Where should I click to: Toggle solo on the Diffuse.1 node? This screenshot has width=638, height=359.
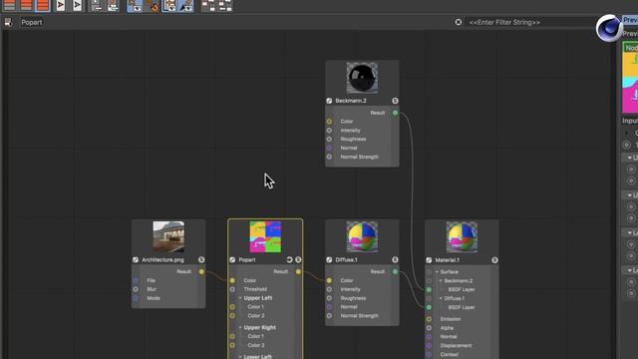click(x=395, y=259)
